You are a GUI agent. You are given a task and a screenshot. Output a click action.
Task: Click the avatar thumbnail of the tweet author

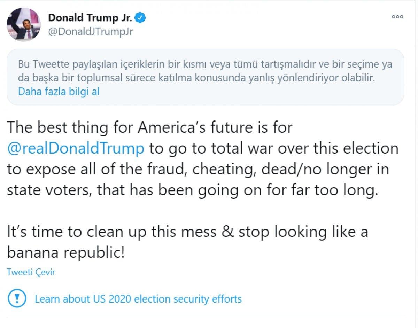[23, 24]
